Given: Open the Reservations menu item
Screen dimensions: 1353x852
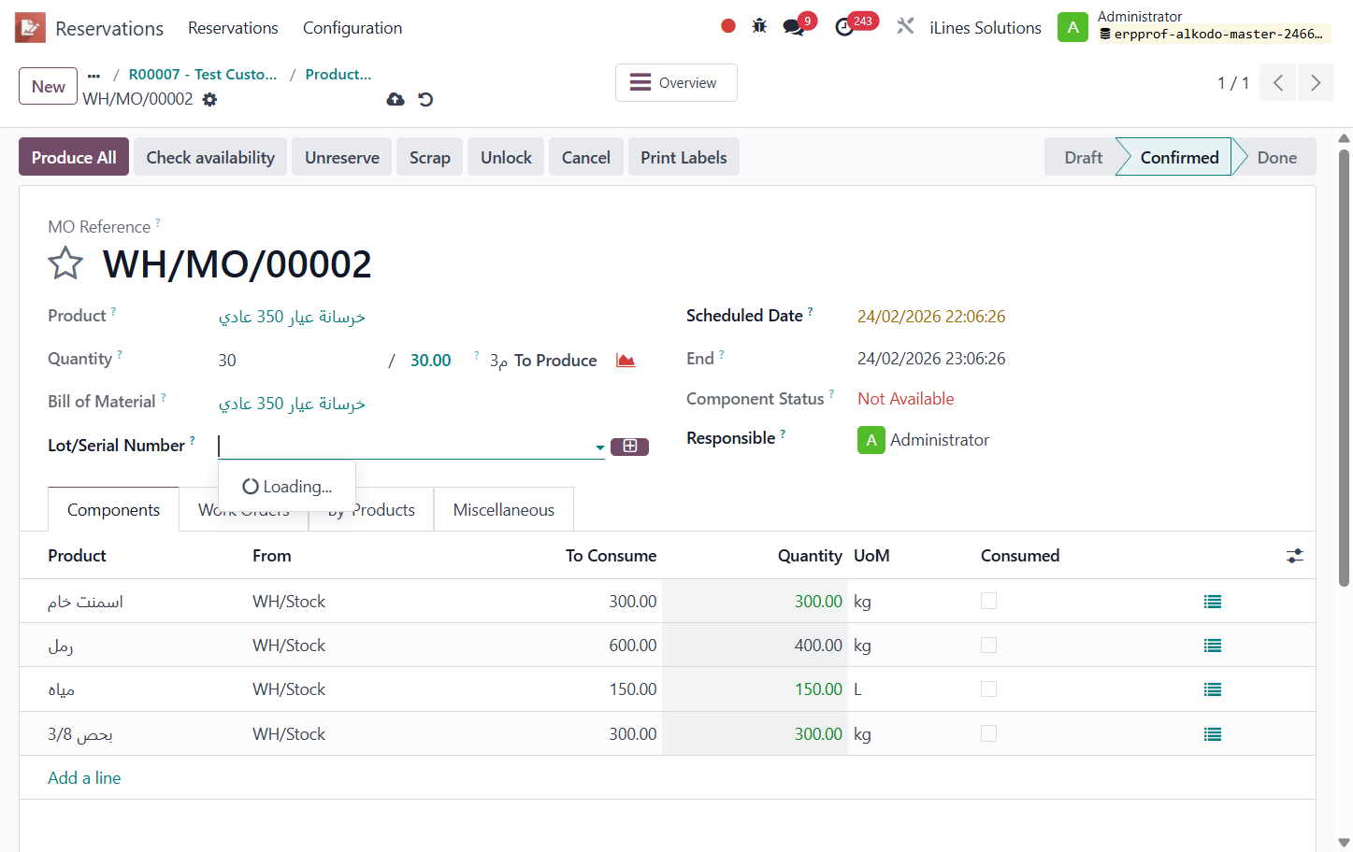Looking at the screenshot, I should (233, 28).
